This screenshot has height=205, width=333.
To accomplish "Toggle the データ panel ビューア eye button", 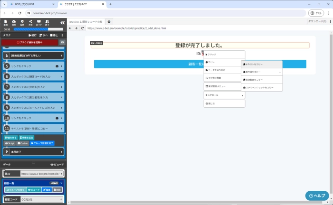I will pyautogui.click(x=57, y=164).
